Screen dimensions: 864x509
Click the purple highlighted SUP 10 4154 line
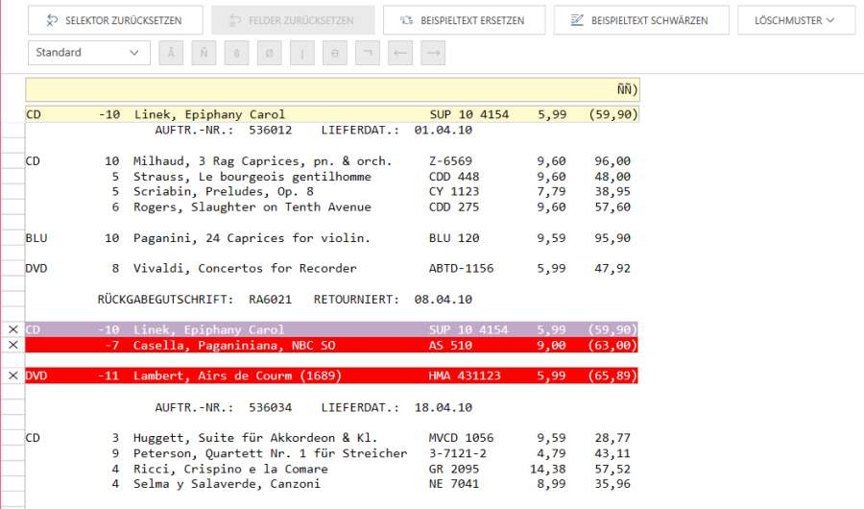332,329
